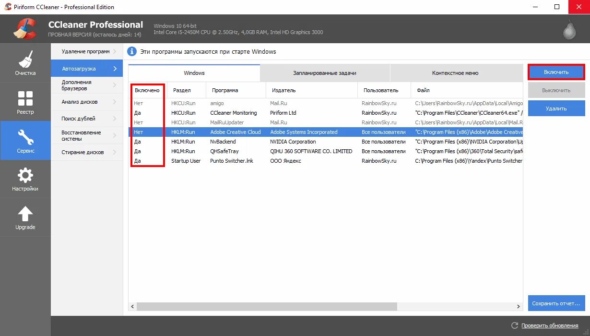Click the Выключить button

click(x=556, y=90)
